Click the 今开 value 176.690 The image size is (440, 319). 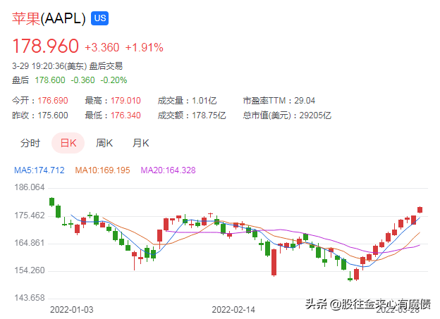click(53, 101)
